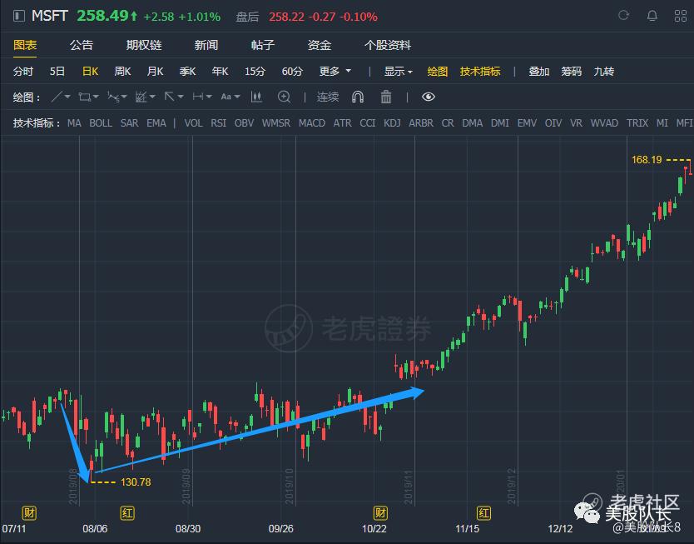Image resolution: width=694 pixels, height=544 pixels.
Task: Select the 60分 timeframe
Action: click(x=292, y=72)
